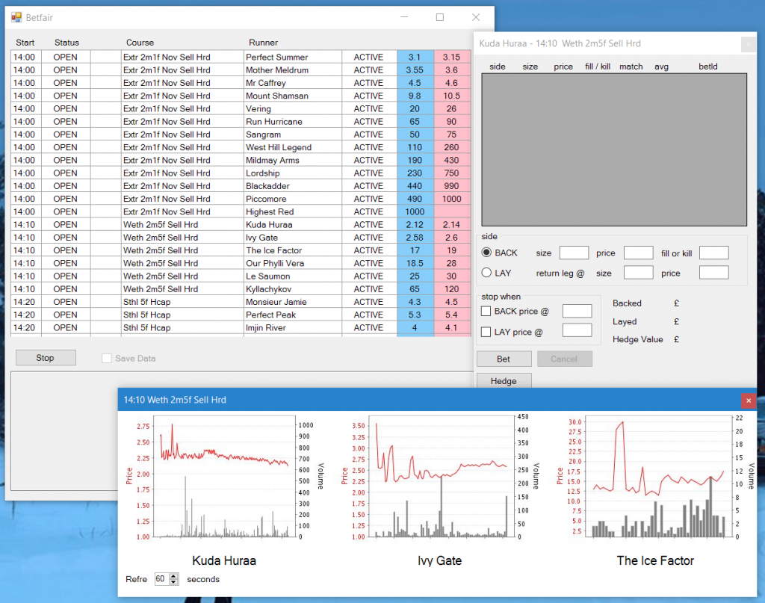Select runner Ivy Gate in the table
Viewport: 765px width, 603px height.
pyautogui.click(x=293, y=238)
